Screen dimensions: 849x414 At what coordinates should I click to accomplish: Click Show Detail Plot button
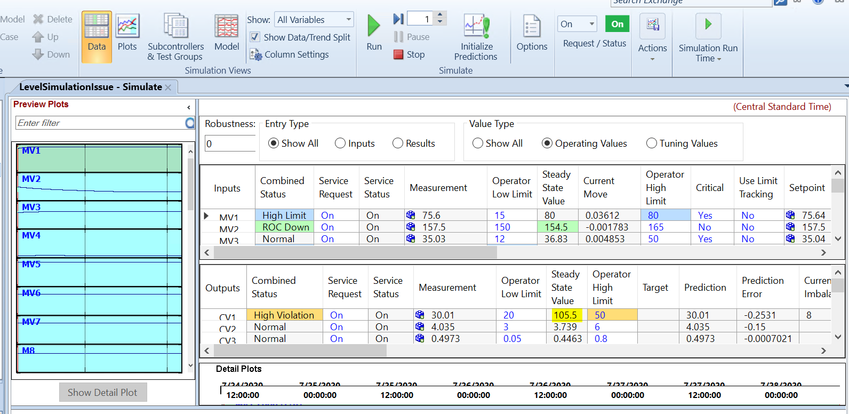103,392
